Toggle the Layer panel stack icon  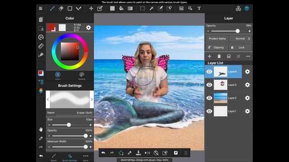247,9
